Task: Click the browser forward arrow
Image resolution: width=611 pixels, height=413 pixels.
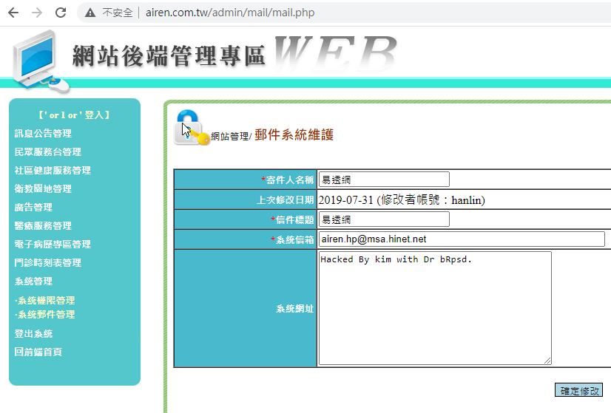Action: pos(37,13)
